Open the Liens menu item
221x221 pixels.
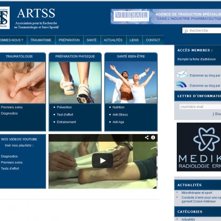pos(134,40)
